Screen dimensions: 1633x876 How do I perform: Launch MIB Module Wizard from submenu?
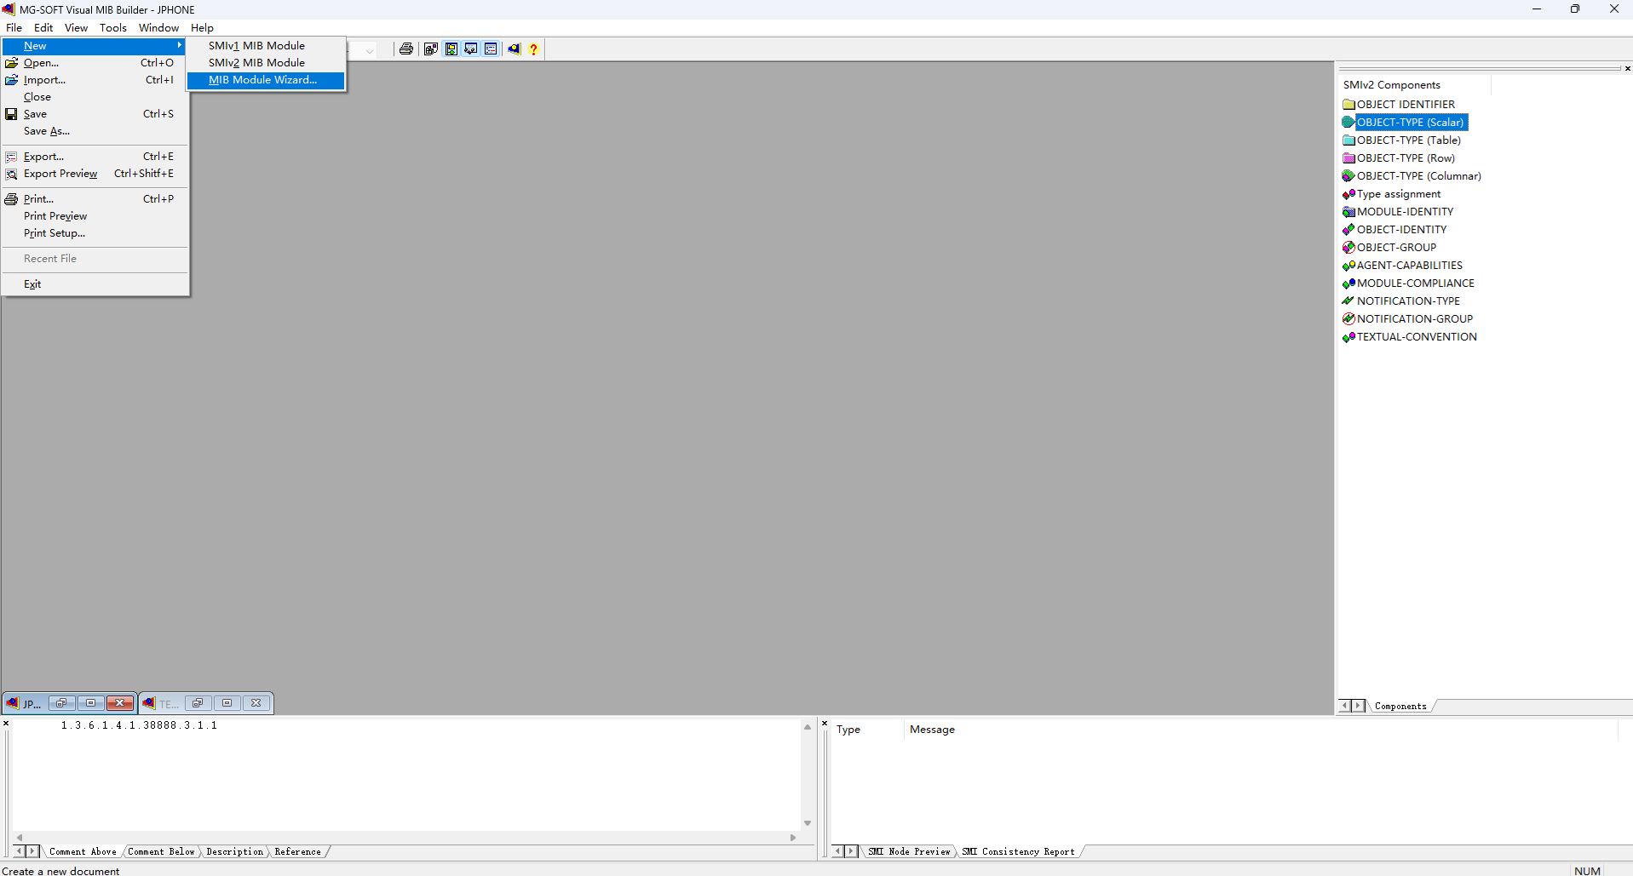coord(266,80)
